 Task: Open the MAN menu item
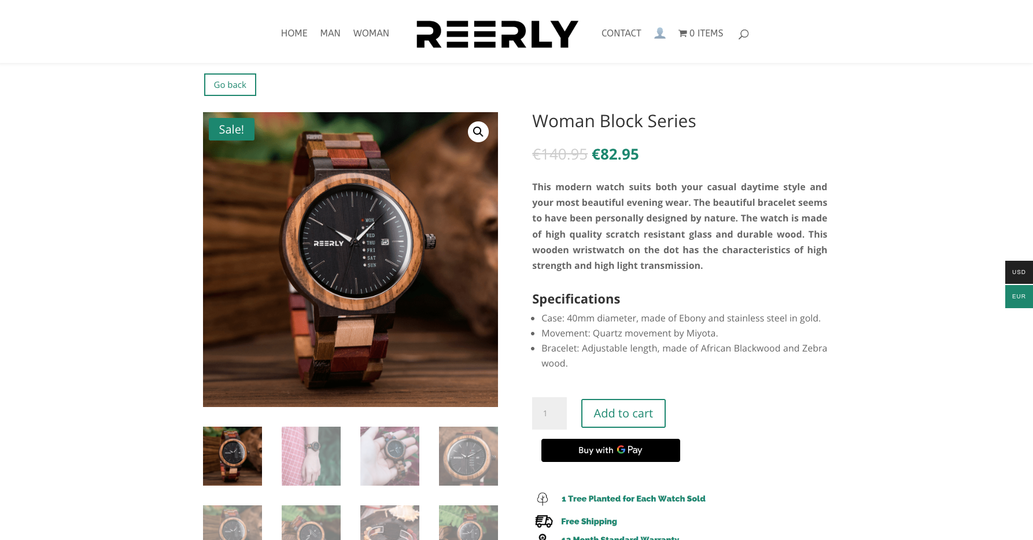(x=330, y=33)
